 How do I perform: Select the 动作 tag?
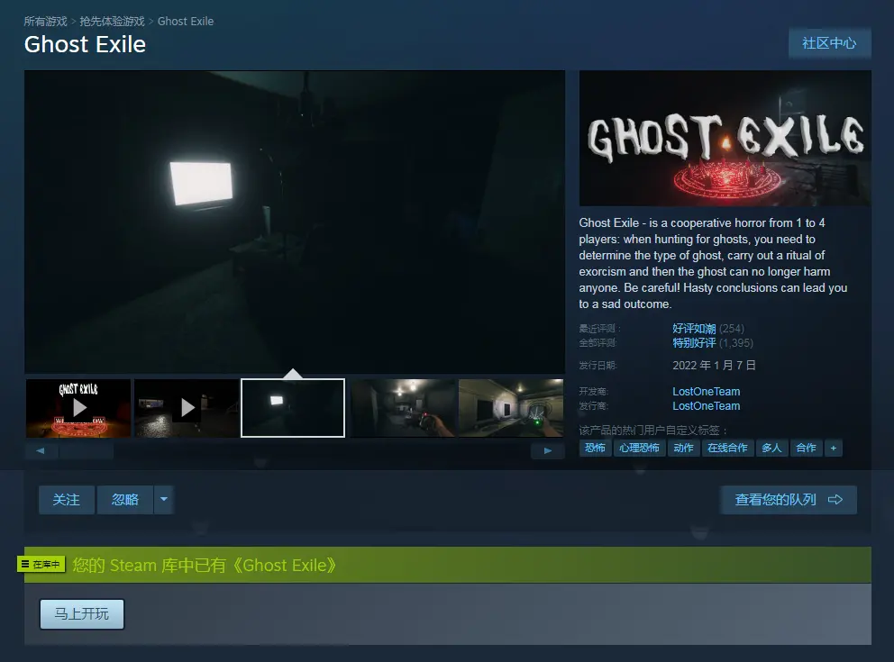(x=683, y=448)
